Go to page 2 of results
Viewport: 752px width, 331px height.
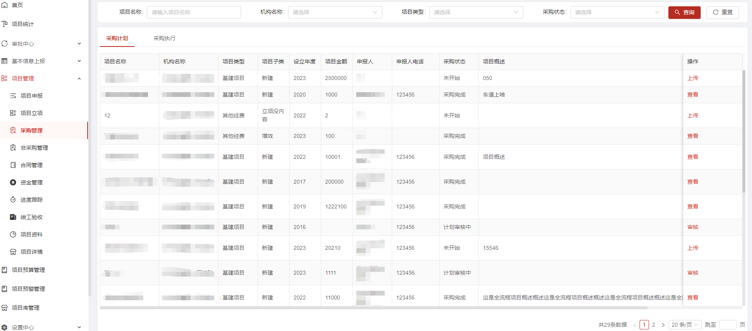[654, 325]
